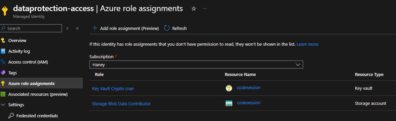The height and width of the screenshot is (121, 396).
Task: Click the Activity log book icon
Action: tap(3, 51)
